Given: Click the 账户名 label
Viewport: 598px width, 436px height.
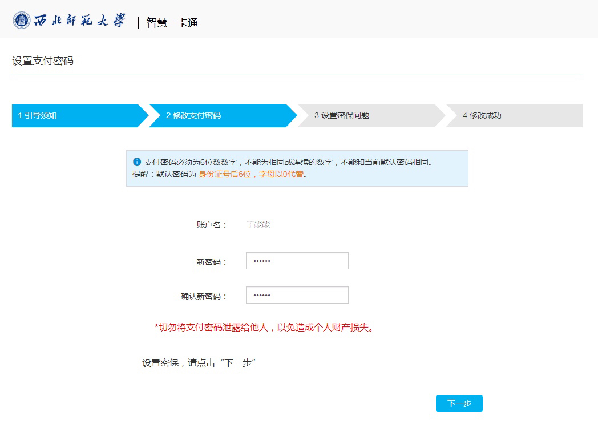Looking at the screenshot, I should coord(212,225).
